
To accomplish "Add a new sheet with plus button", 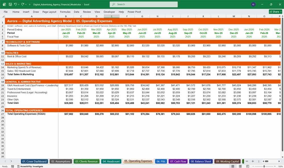I will click(x=253, y=161).
